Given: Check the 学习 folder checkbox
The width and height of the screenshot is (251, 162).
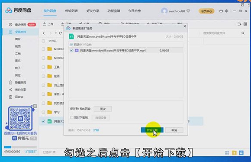Looking at the screenshot, I should pyautogui.click(x=43, y=112).
